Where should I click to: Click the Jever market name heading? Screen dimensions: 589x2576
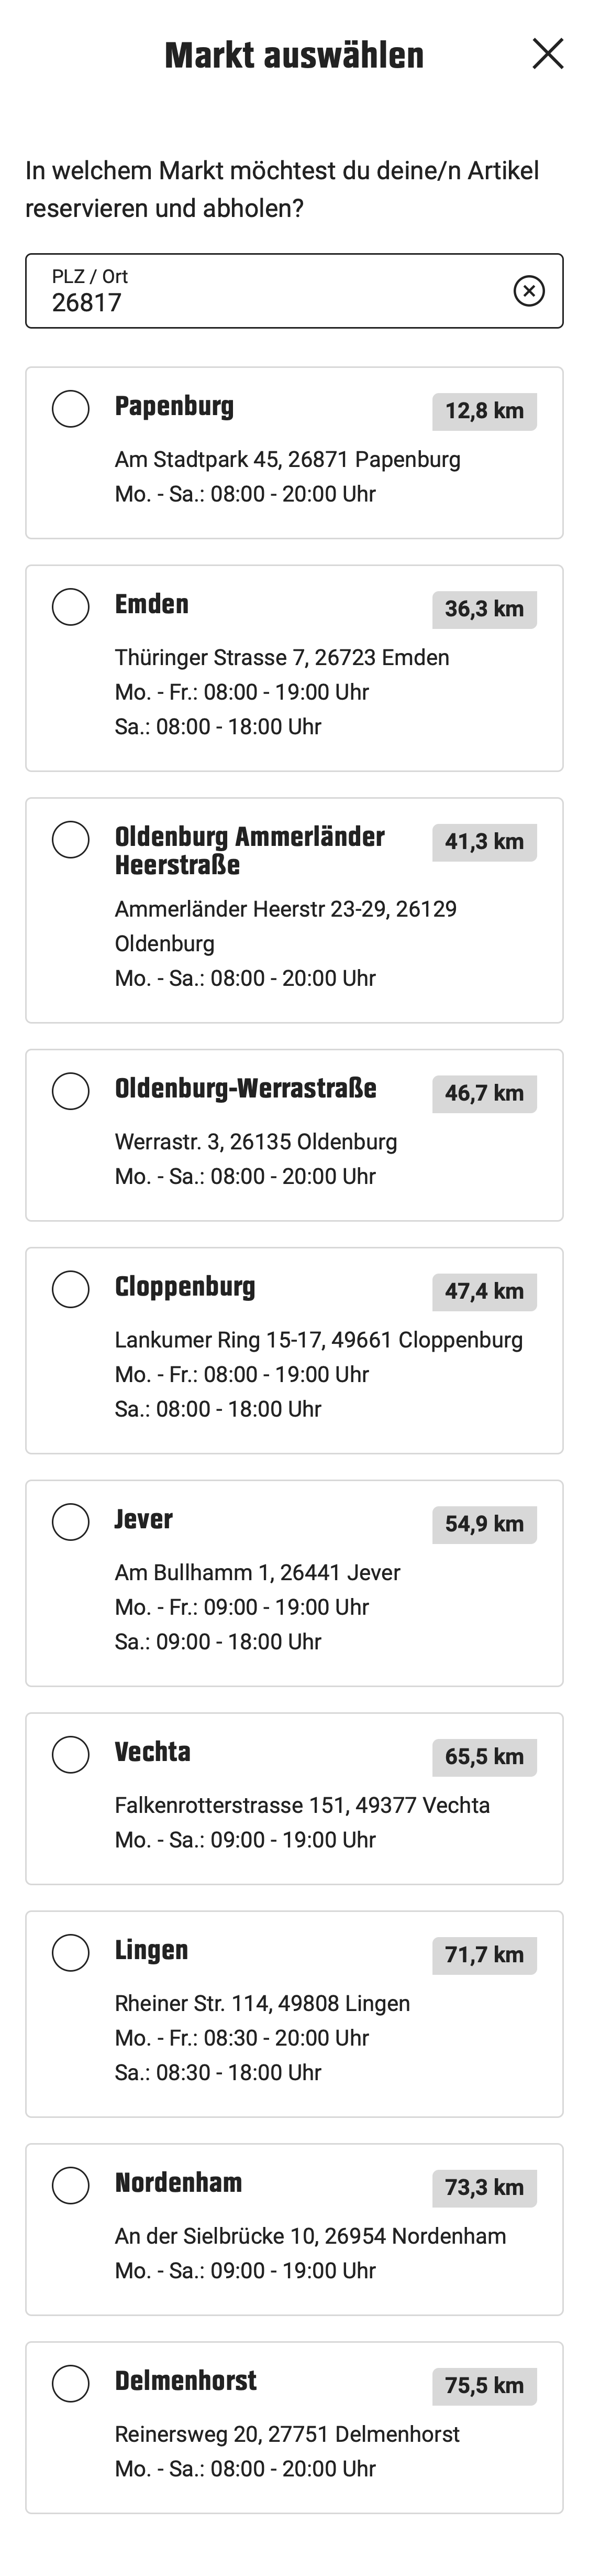point(144,1519)
